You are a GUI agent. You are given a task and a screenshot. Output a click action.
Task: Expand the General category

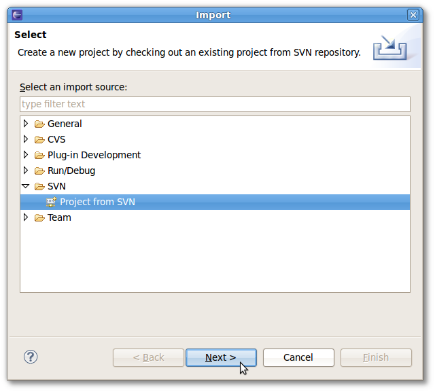pos(26,124)
